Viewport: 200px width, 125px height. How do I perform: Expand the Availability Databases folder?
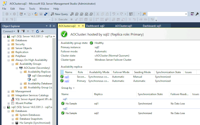click(21, 84)
